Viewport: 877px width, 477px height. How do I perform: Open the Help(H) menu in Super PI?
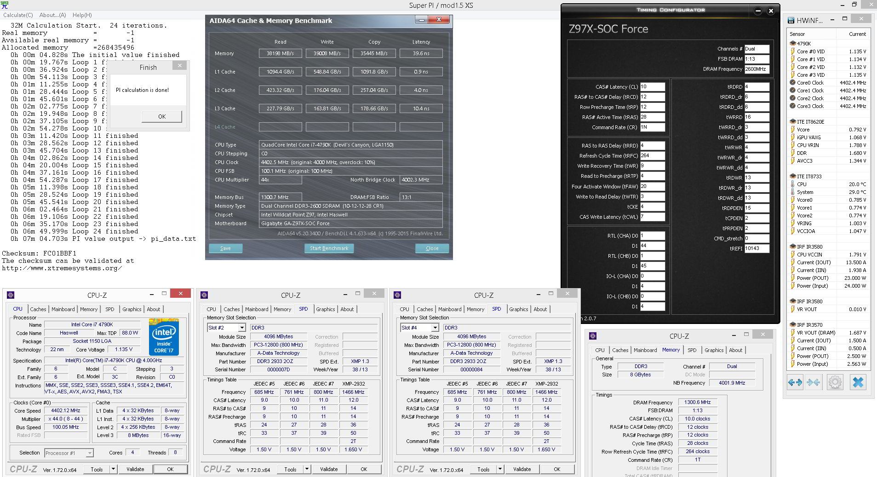pos(82,15)
